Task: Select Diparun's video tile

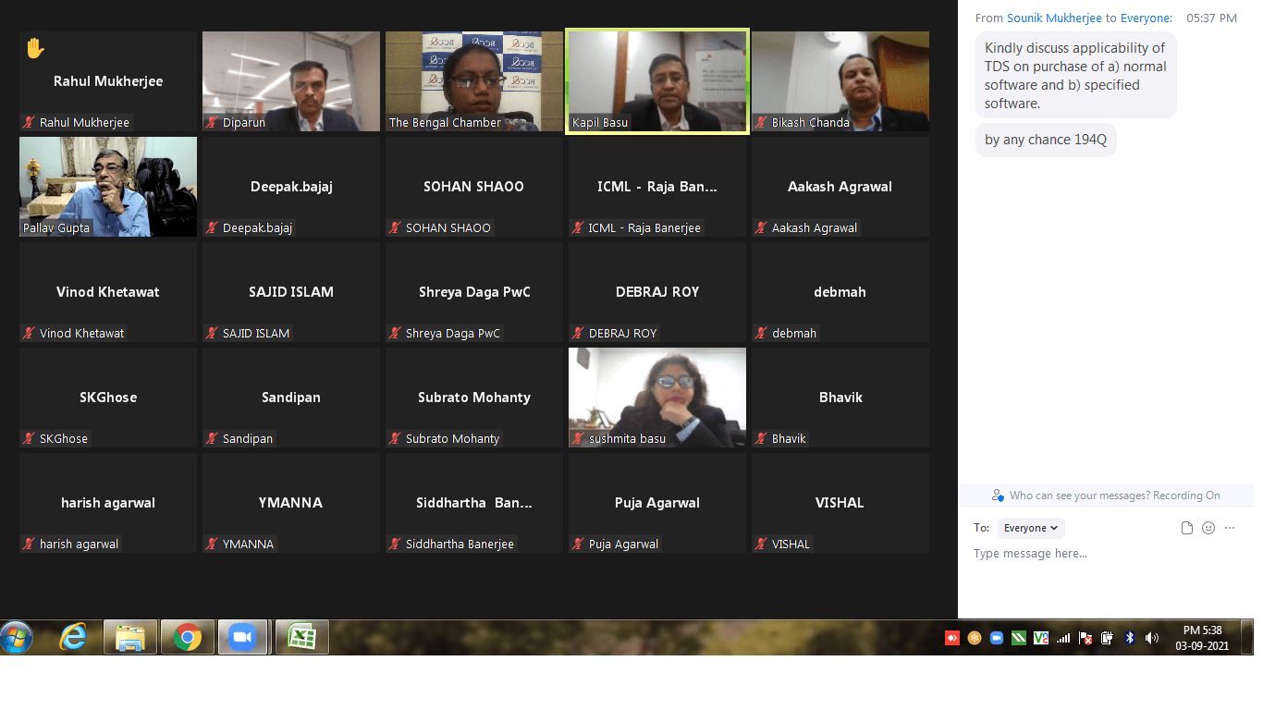Action: [x=291, y=81]
